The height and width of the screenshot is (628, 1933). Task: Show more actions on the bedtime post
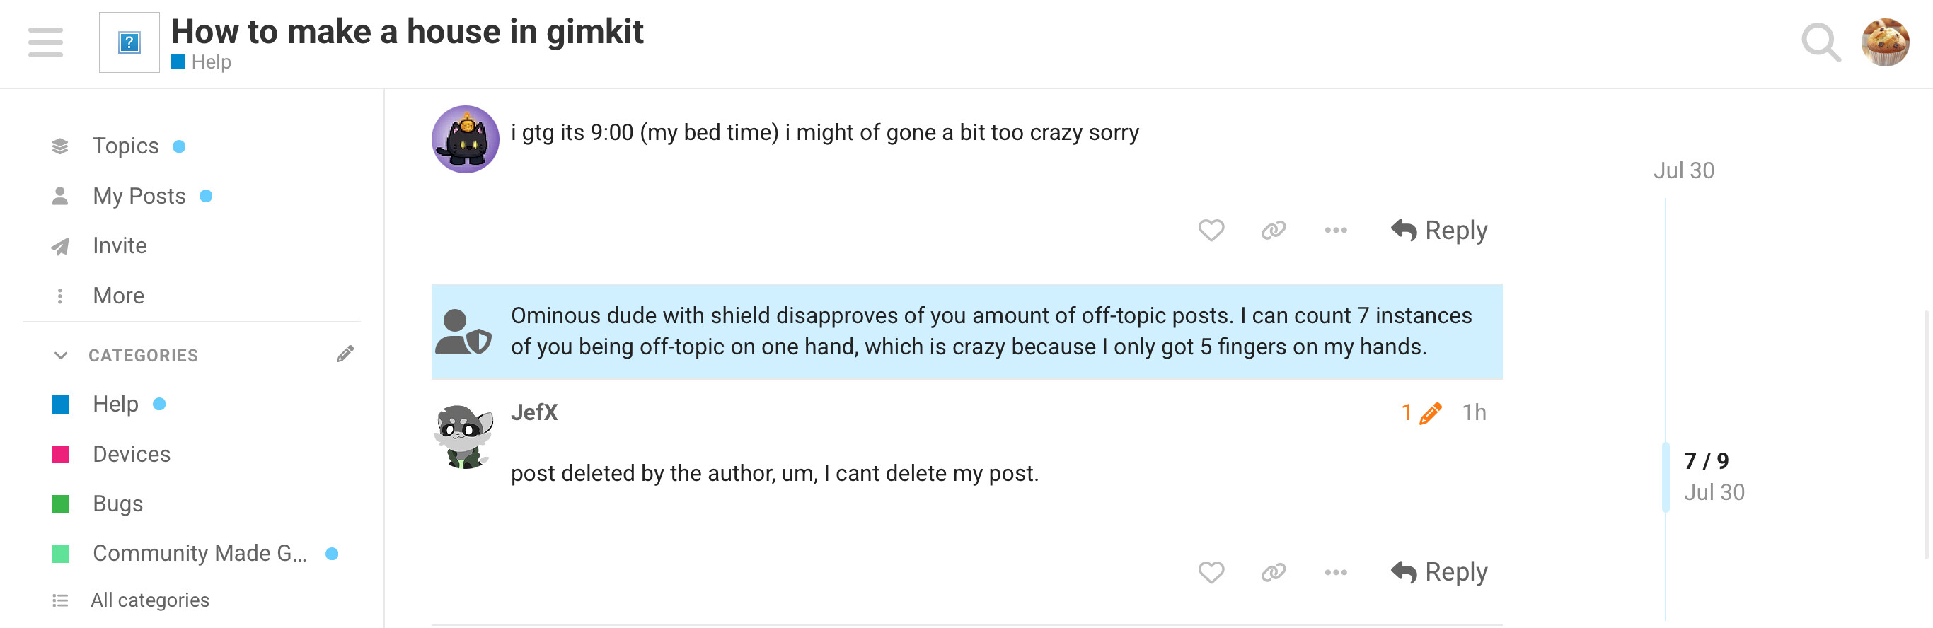click(1335, 231)
